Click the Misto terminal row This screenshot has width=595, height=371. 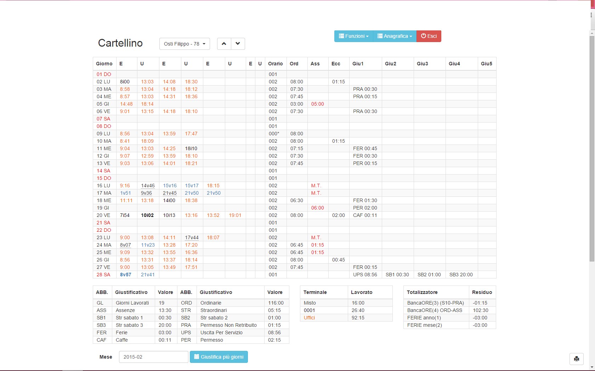pos(346,303)
